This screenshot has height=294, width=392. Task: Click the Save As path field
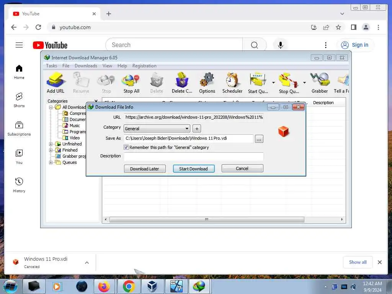click(x=188, y=138)
